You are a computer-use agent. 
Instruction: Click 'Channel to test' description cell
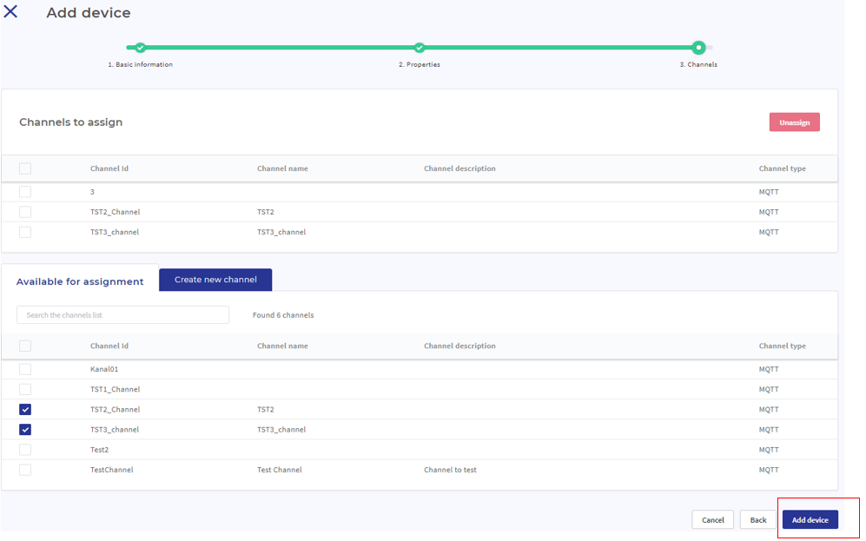[x=450, y=470]
